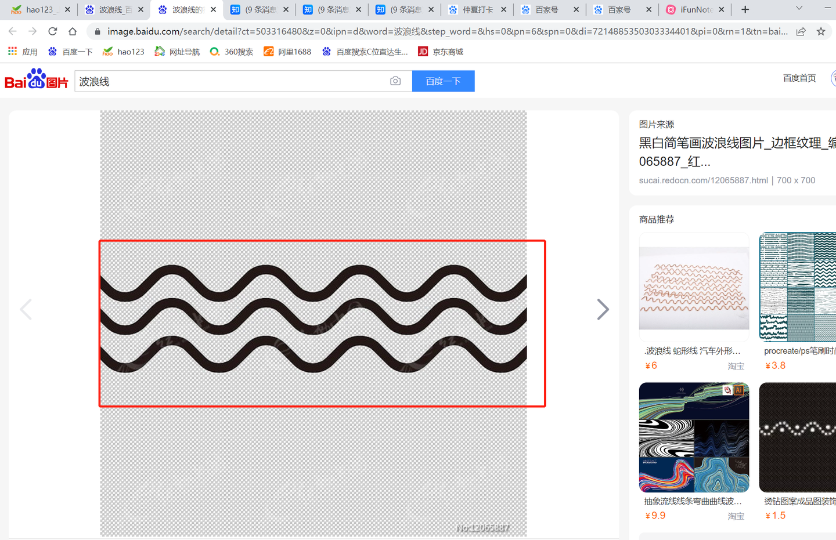836x540 pixels.
Task: Click the star to bookmark this page
Action: pyautogui.click(x=821, y=31)
